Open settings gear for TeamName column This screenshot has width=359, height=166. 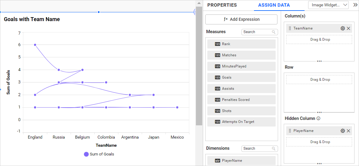coord(342,28)
